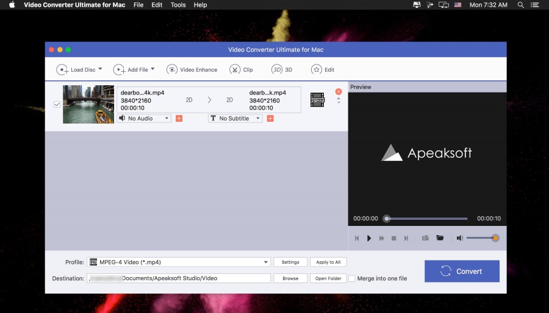Viewport: 549px width, 313px height.
Task: Adjust the orange volume slider
Action: click(495, 238)
